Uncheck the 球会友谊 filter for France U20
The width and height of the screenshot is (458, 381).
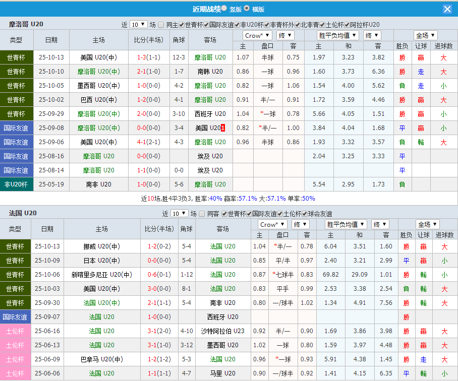(305, 214)
